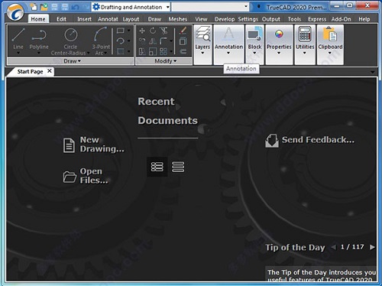Select the 3-Point Arc tool
Screen dimensions: 382x286
pos(101,41)
